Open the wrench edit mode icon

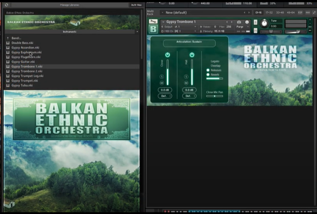pyautogui.click(x=153, y=21)
